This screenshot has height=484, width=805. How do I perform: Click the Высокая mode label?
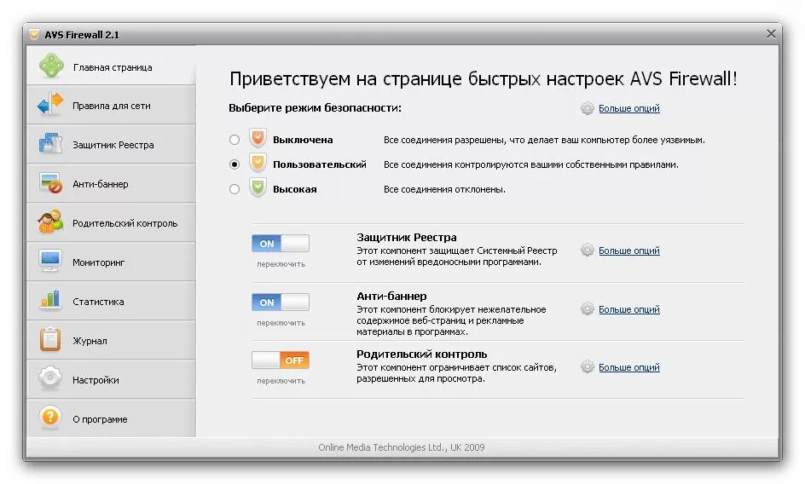click(x=295, y=189)
